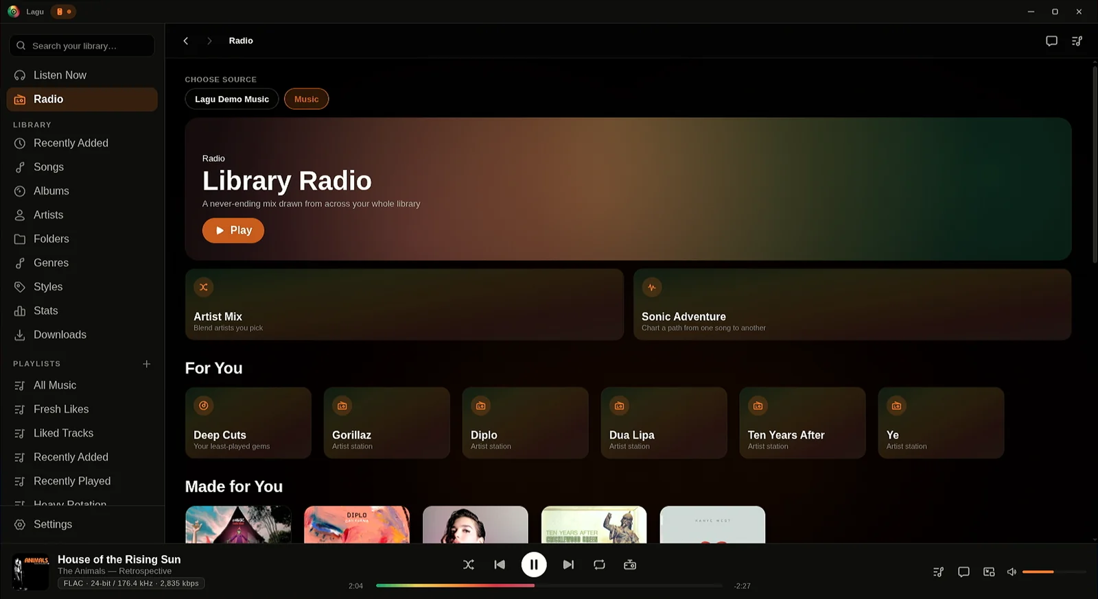Open queue icon in top bar
The width and height of the screenshot is (1098, 599).
(x=1077, y=41)
